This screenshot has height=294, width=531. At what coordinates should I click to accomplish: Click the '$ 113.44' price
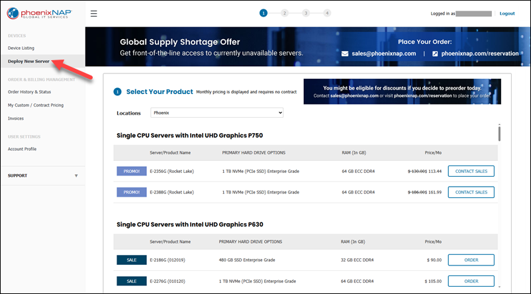pyautogui.click(x=433, y=171)
